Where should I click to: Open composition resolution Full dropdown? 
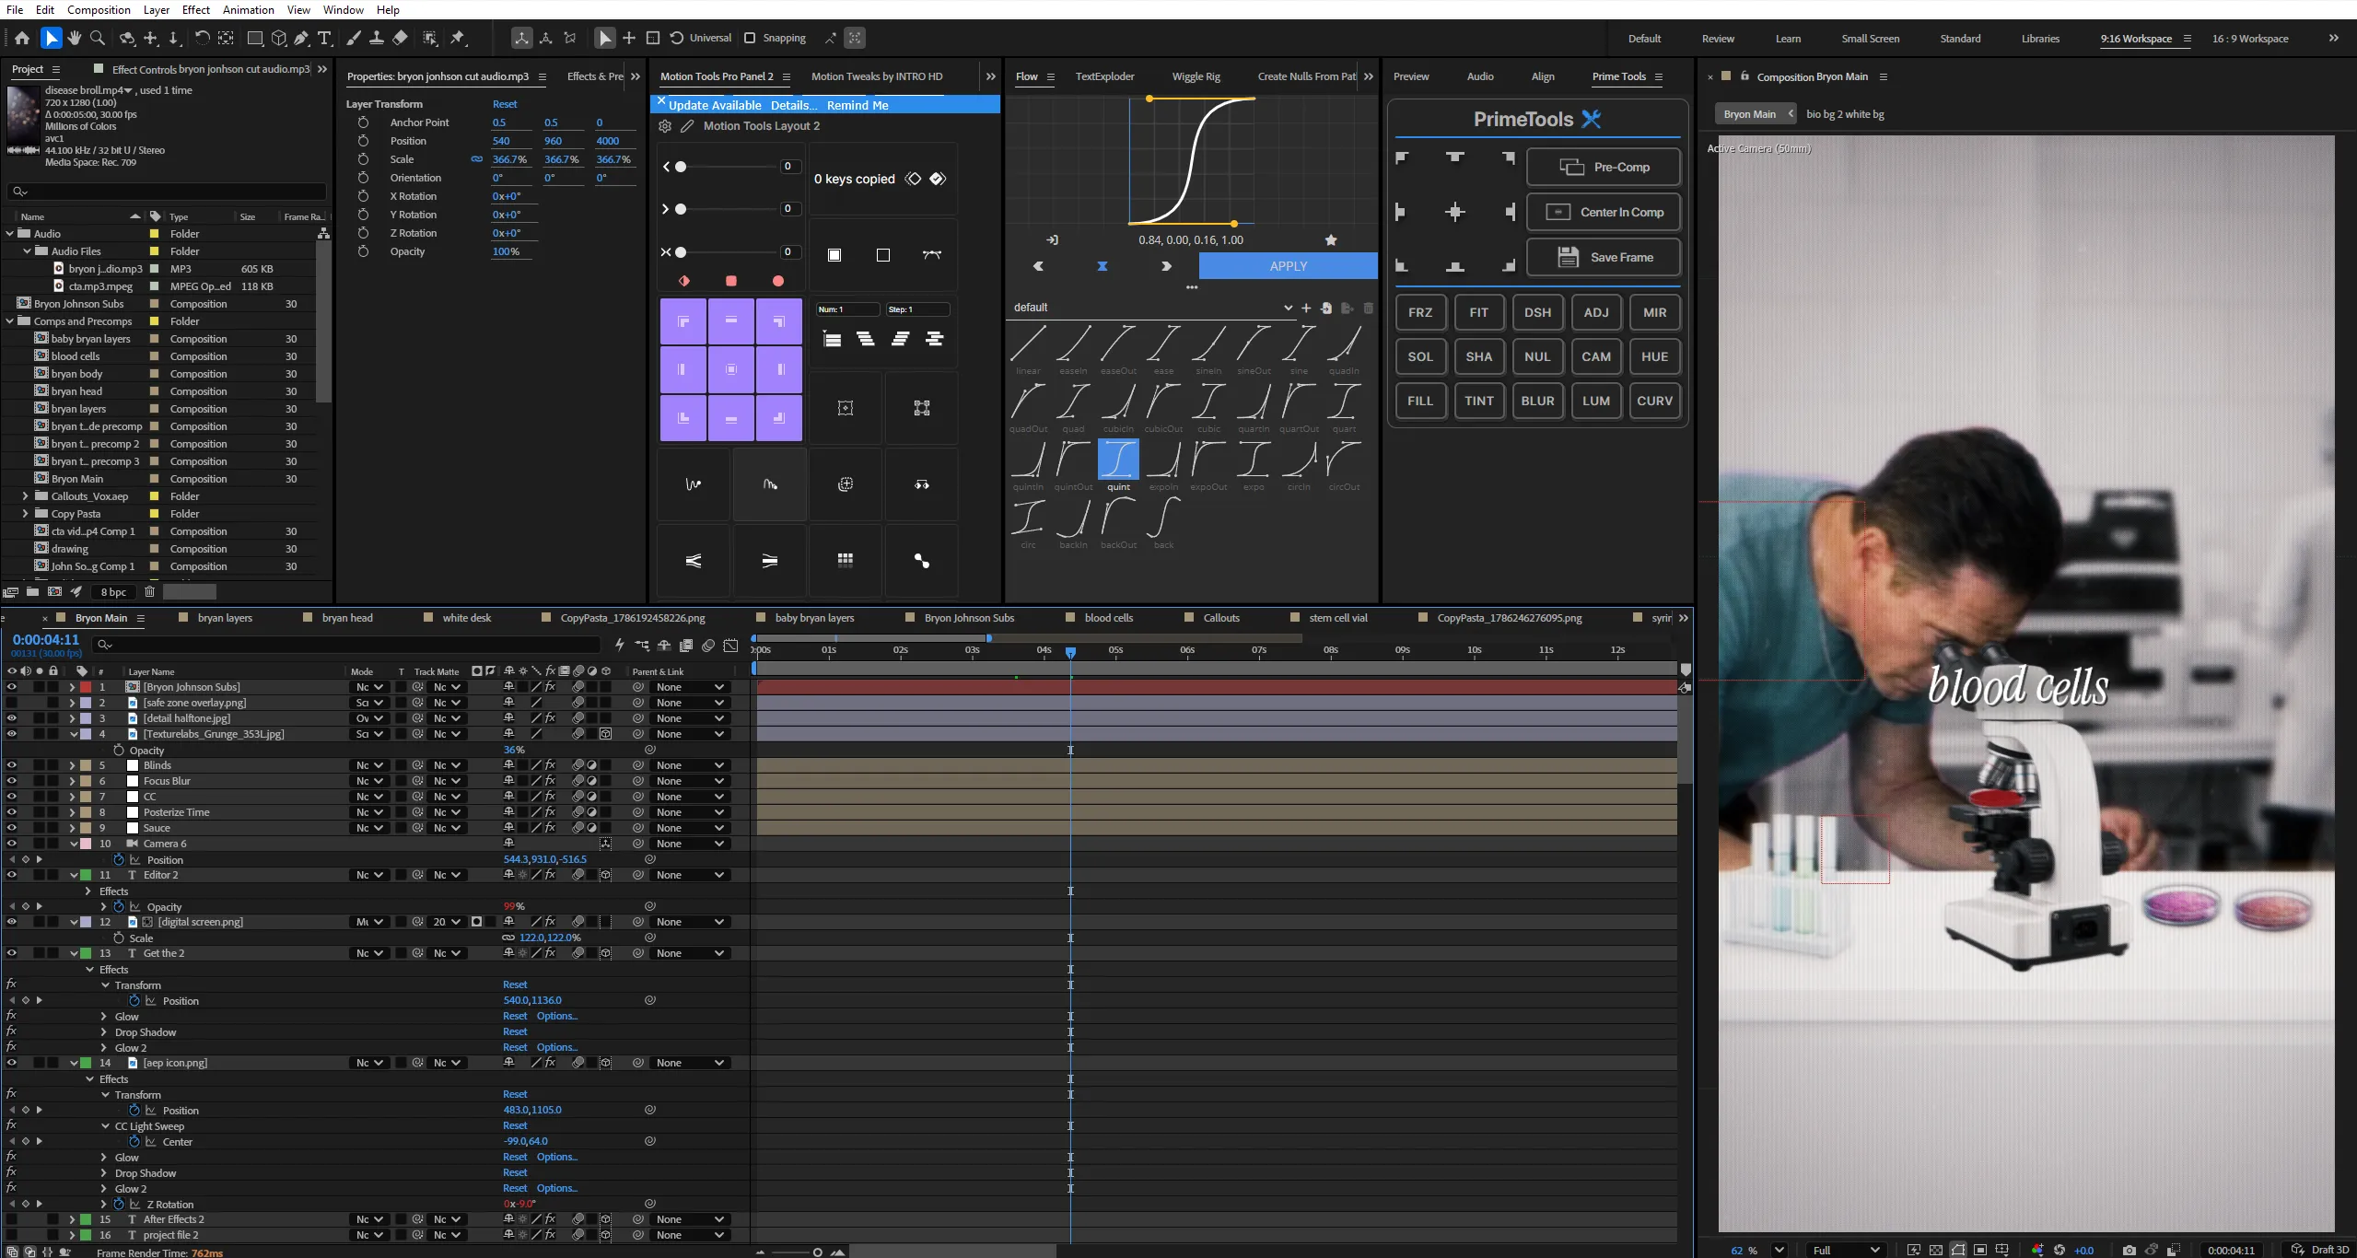coord(1846,1250)
